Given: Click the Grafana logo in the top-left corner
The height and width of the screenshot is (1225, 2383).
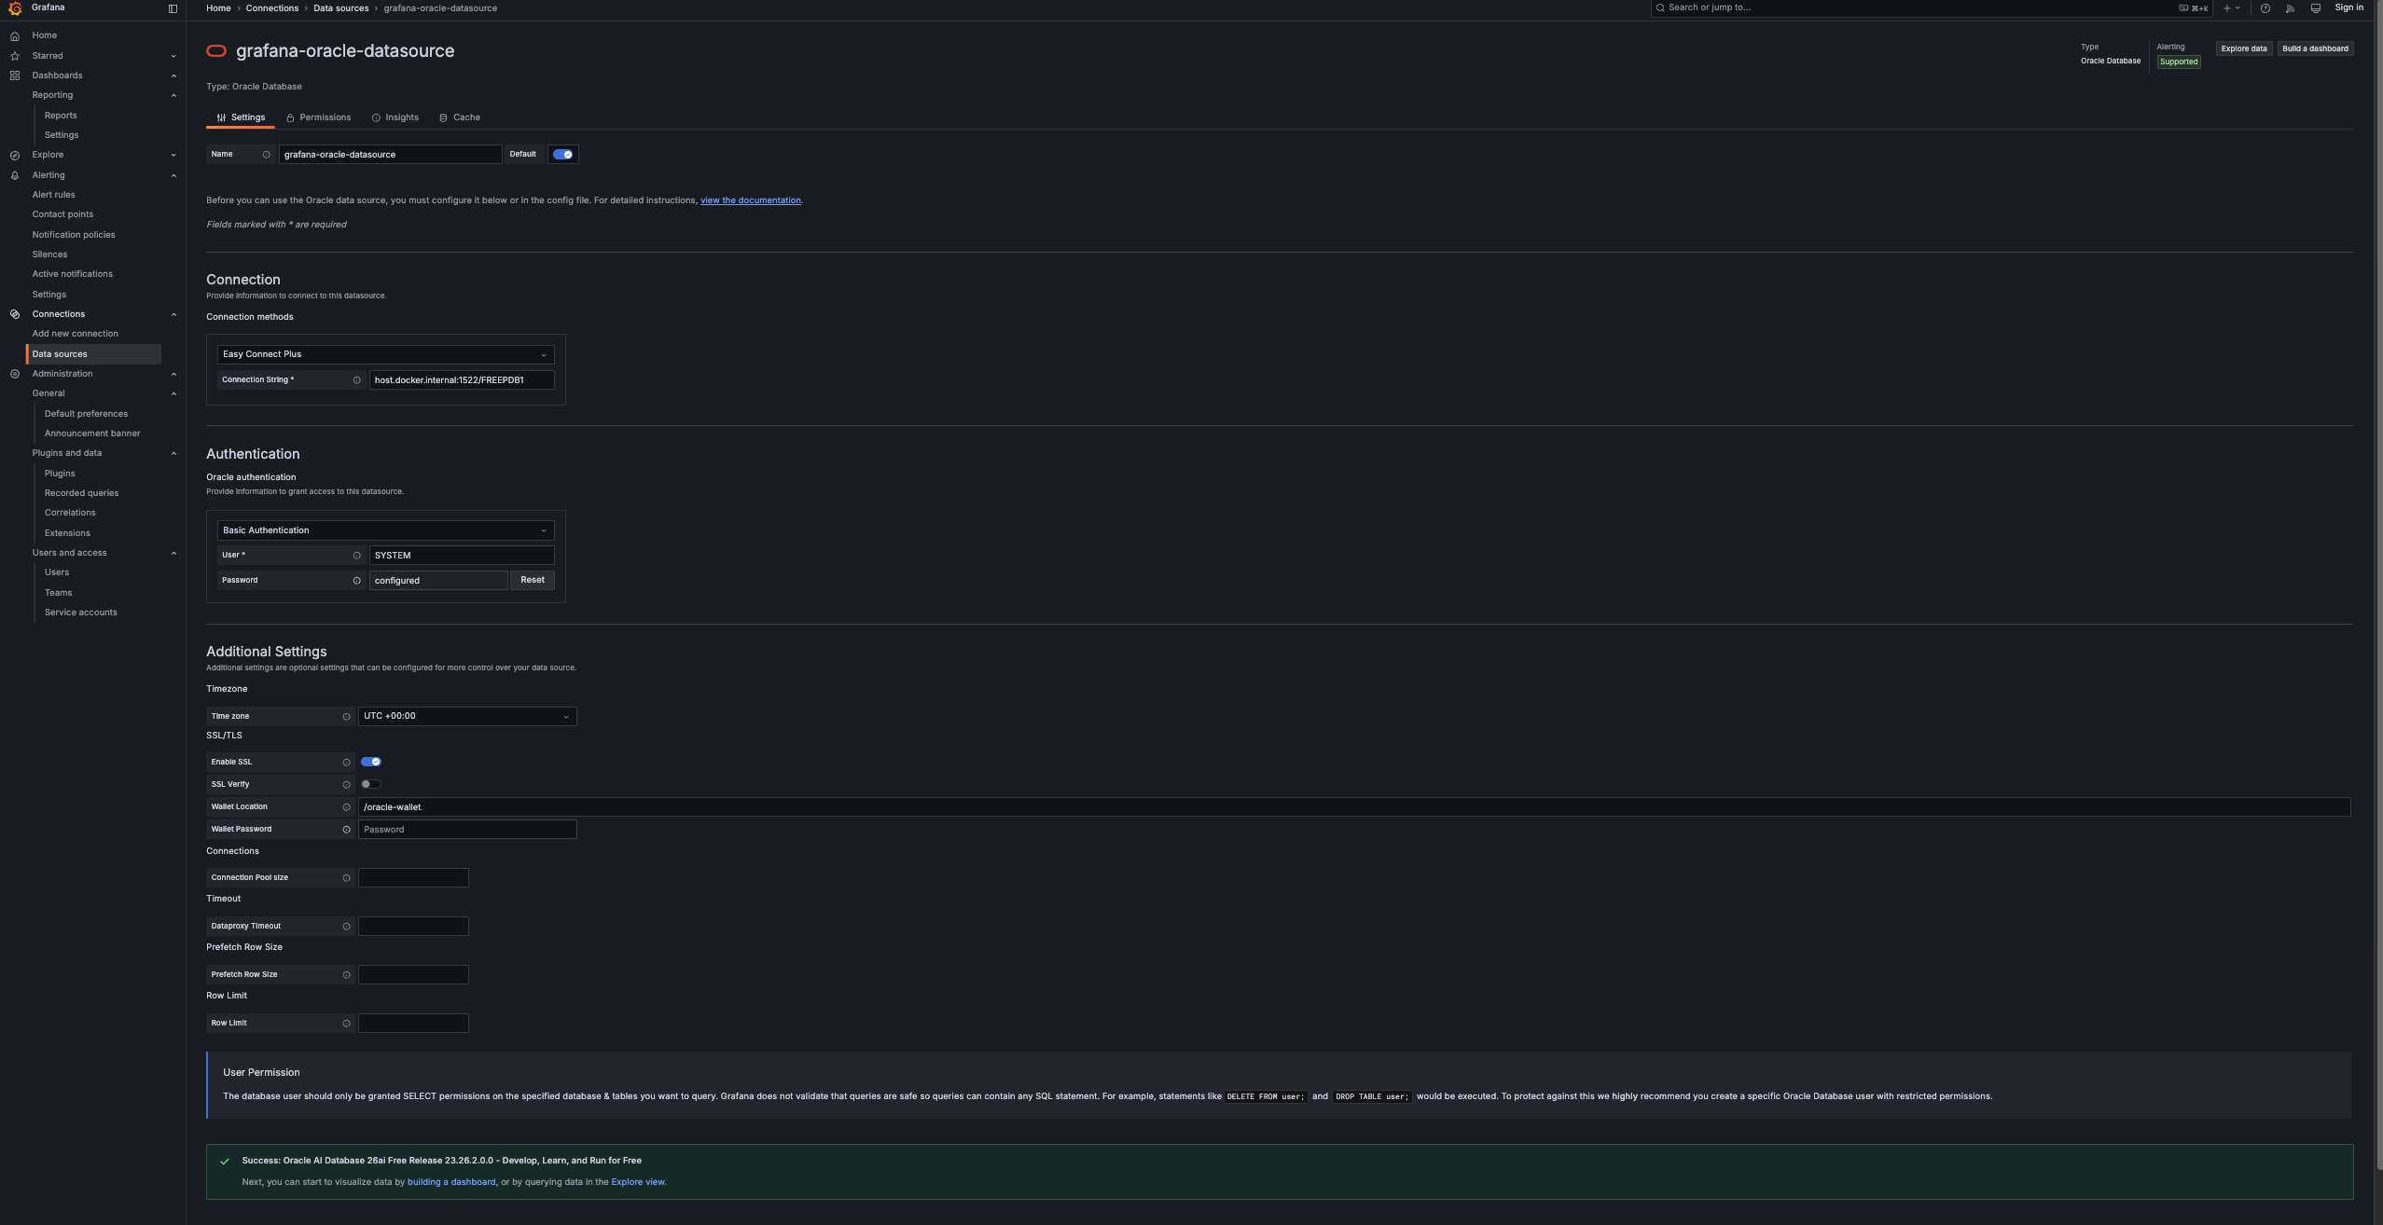Looking at the screenshot, I should (x=15, y=8).
